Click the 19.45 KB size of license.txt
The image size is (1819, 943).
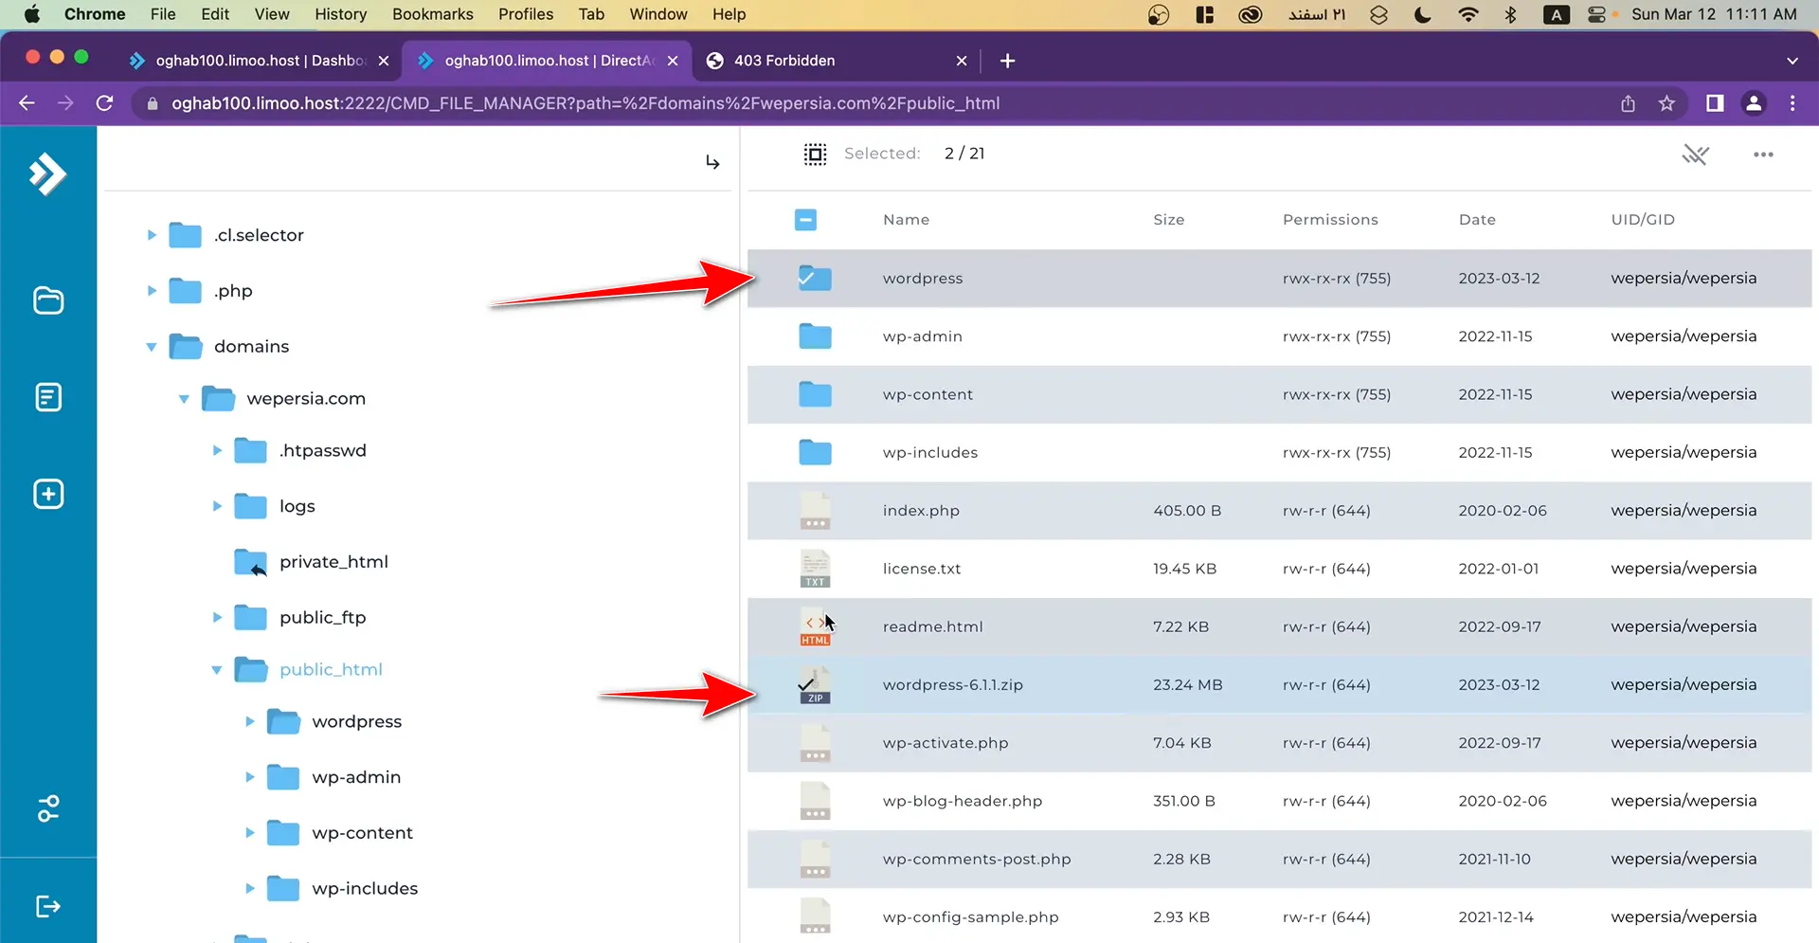click(x=1184, y=569)
